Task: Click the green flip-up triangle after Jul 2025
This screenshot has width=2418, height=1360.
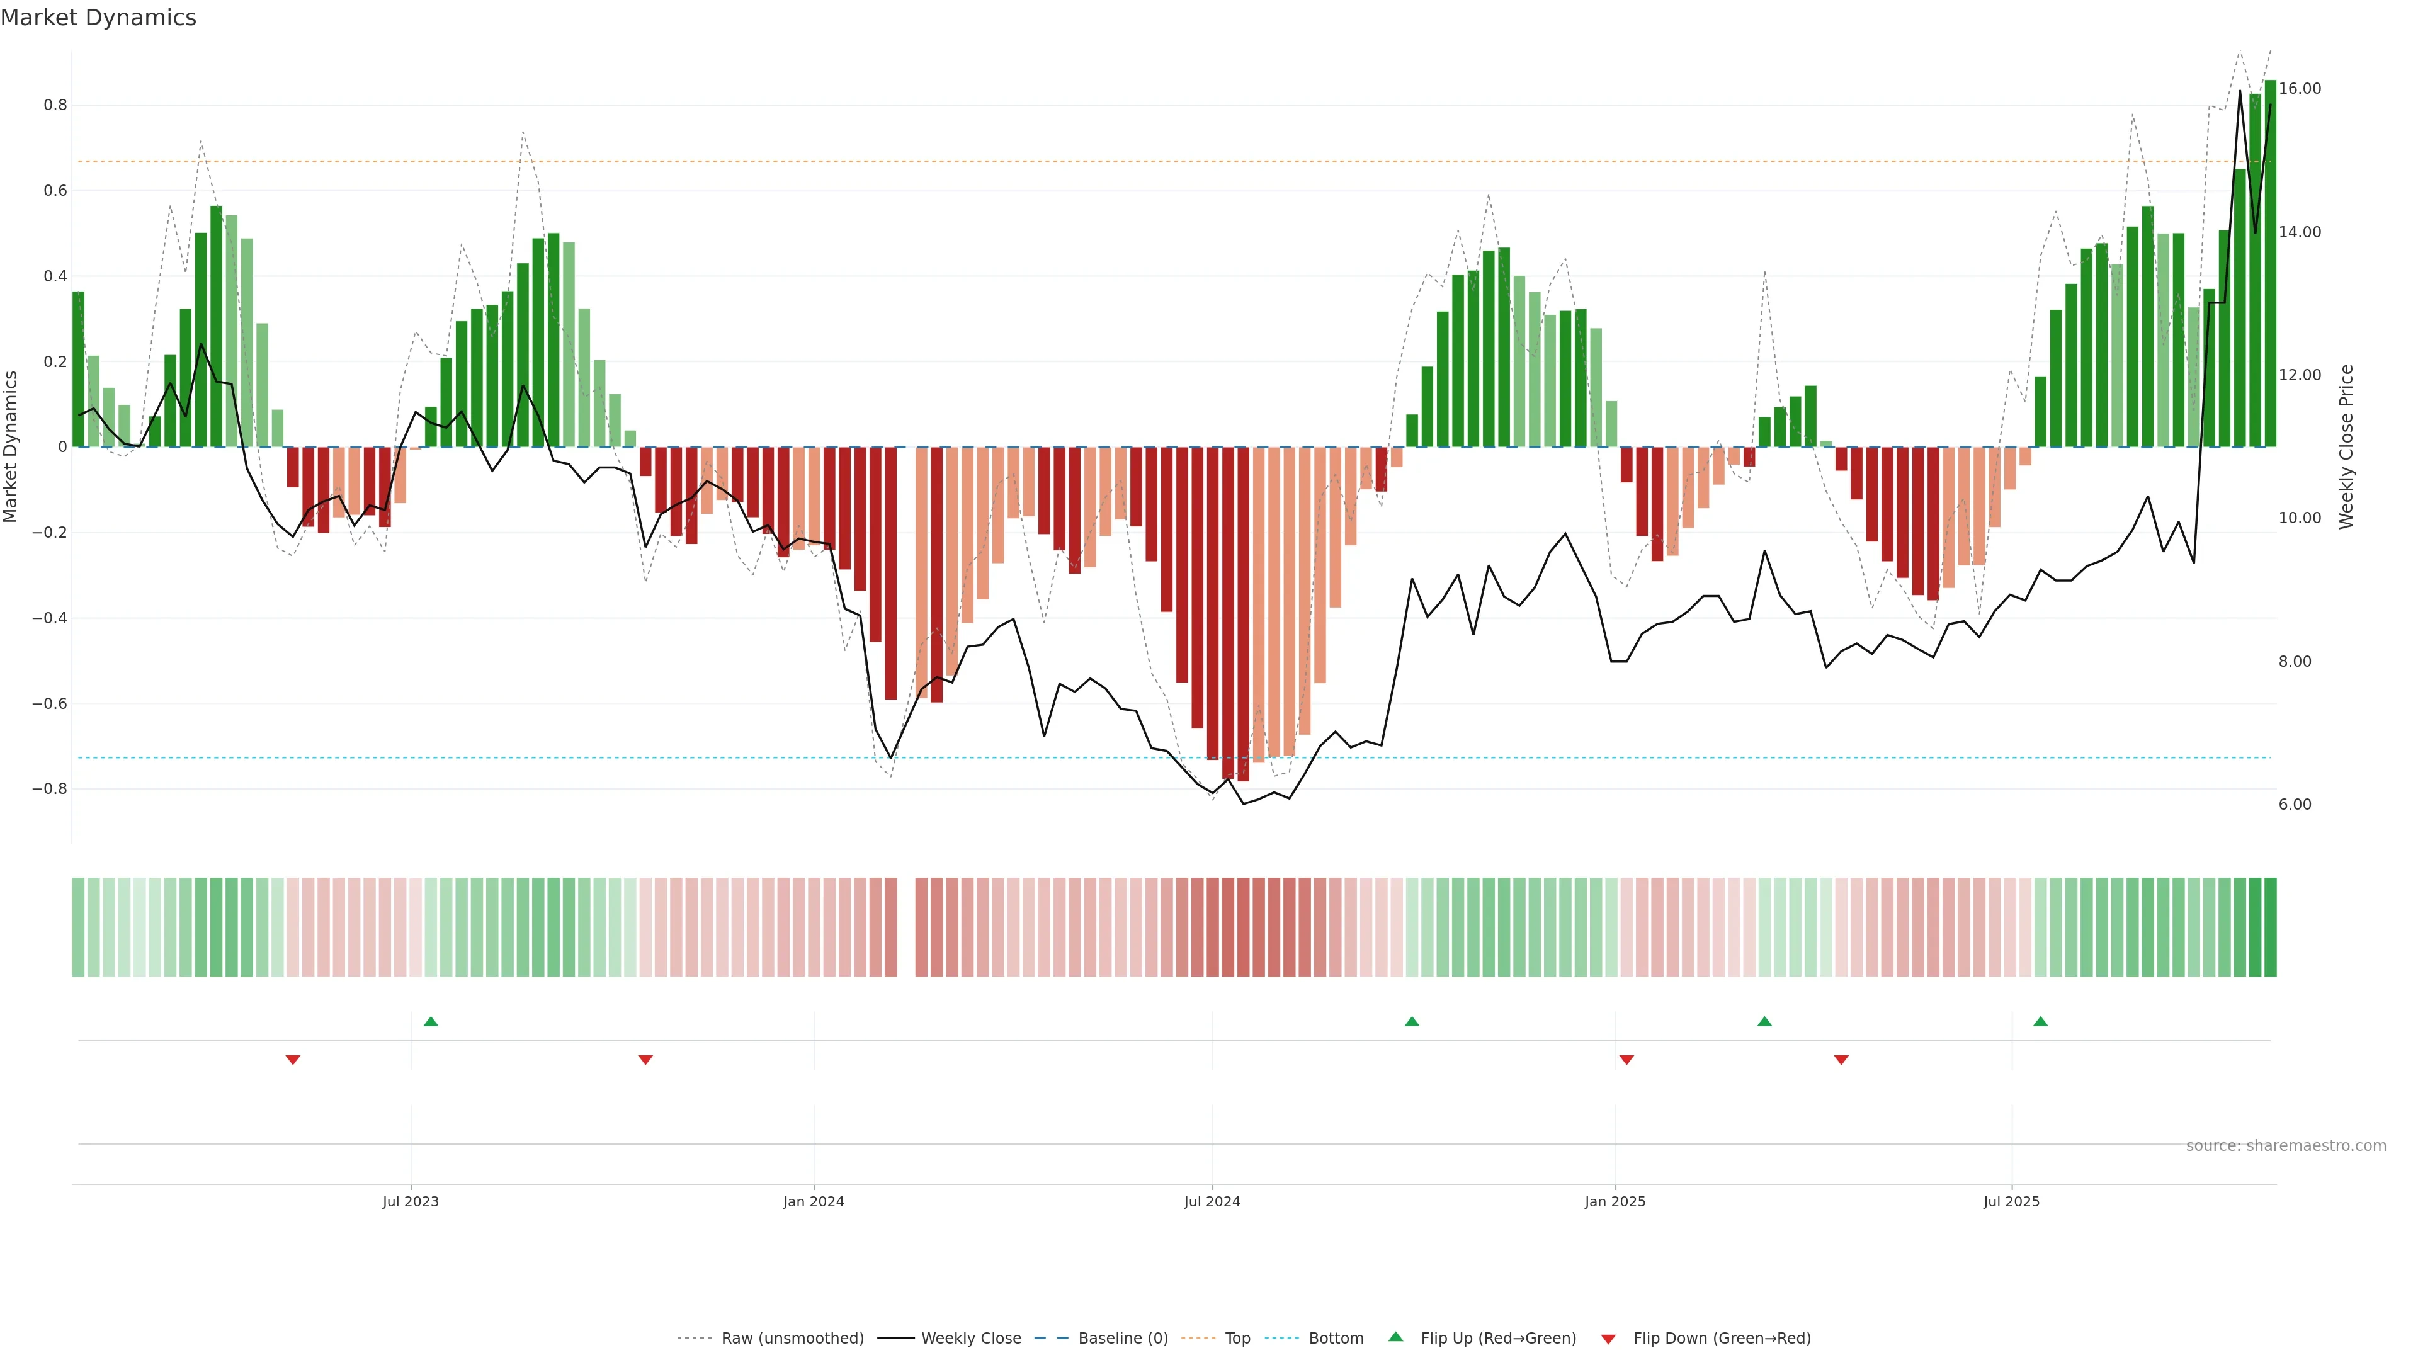Action: click(2041, 1021)
